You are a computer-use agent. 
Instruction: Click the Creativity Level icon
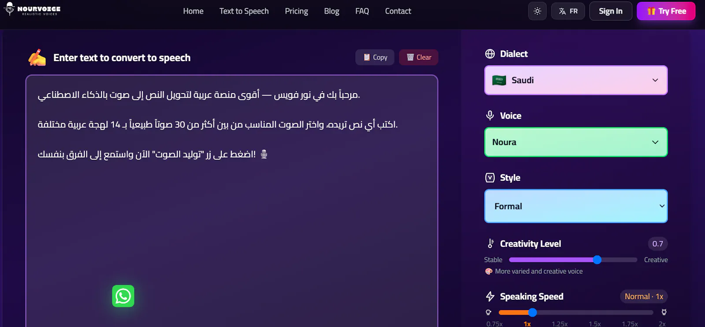(490, 243)
